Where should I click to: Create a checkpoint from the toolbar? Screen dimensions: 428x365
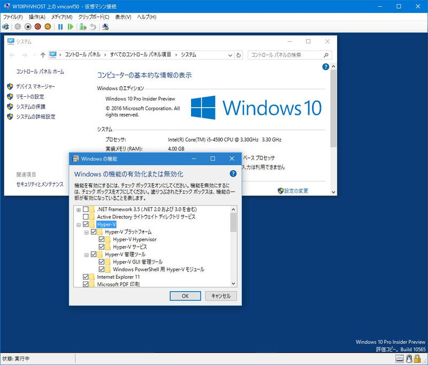(x=83, y=27)
